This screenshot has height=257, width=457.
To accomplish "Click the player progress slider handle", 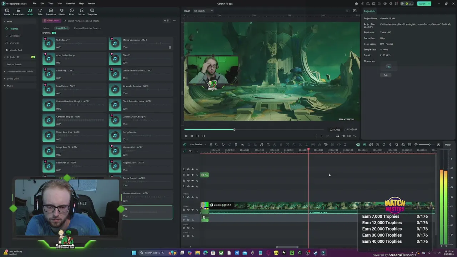I will click(x=234, y=130).
